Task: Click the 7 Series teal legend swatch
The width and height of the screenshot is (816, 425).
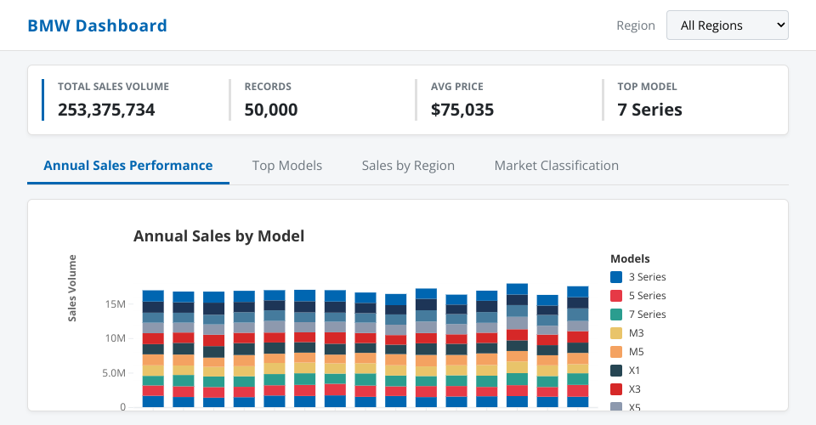Action: (616, 314)
